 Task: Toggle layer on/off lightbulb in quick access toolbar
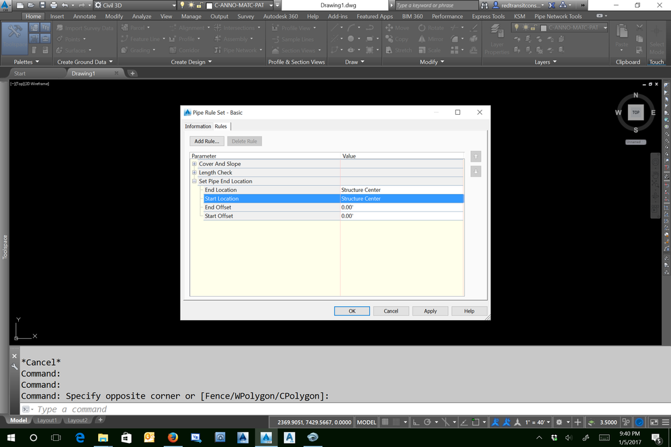[182, 5]
